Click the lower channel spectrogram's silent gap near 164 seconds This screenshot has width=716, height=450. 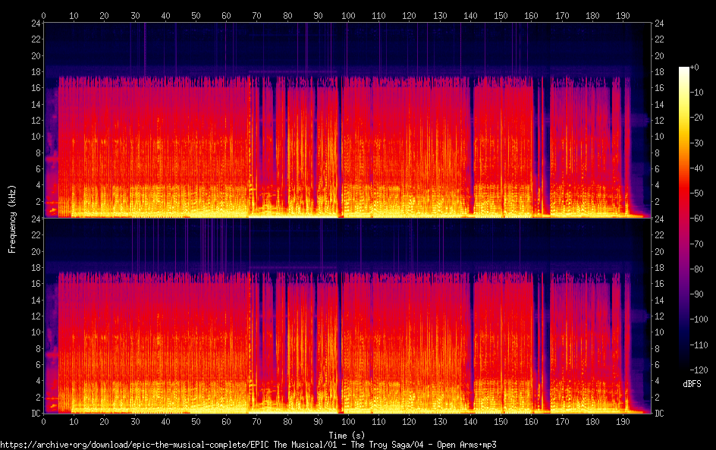coord(545,334)
